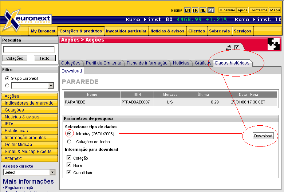The image size is (284, 192).
Task: Open Estatísticas in sidebar
Action: (29, 131)
